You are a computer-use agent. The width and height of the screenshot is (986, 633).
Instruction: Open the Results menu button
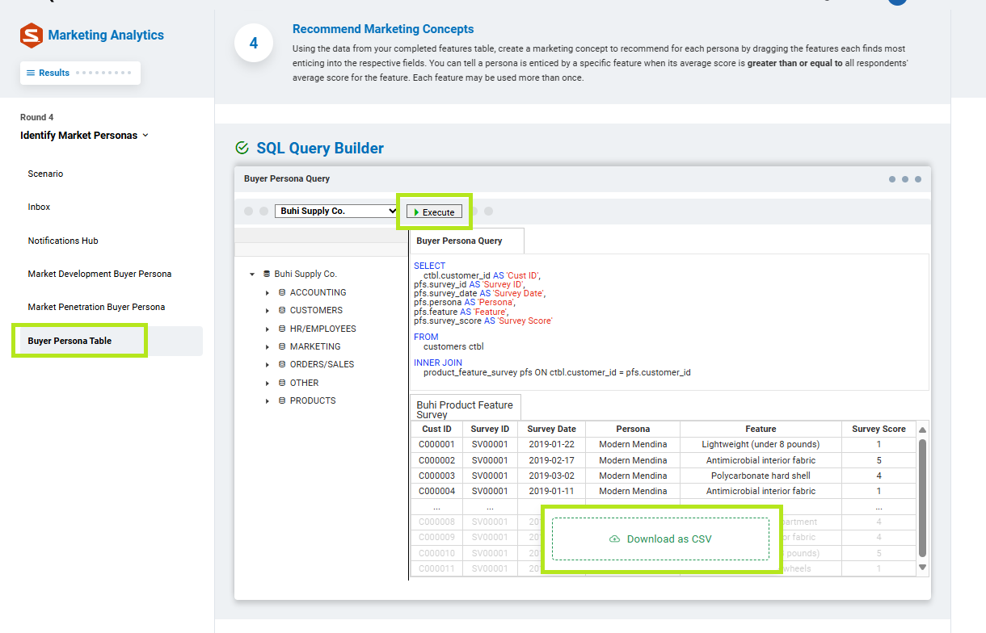[80, 73]
